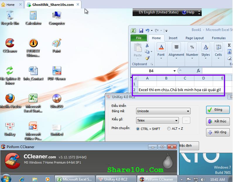Open UniKey desktop icon
Screen dimensions: 233x182
point(10,129)
